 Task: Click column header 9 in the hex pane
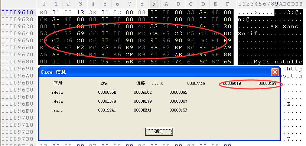coord(154,4)
